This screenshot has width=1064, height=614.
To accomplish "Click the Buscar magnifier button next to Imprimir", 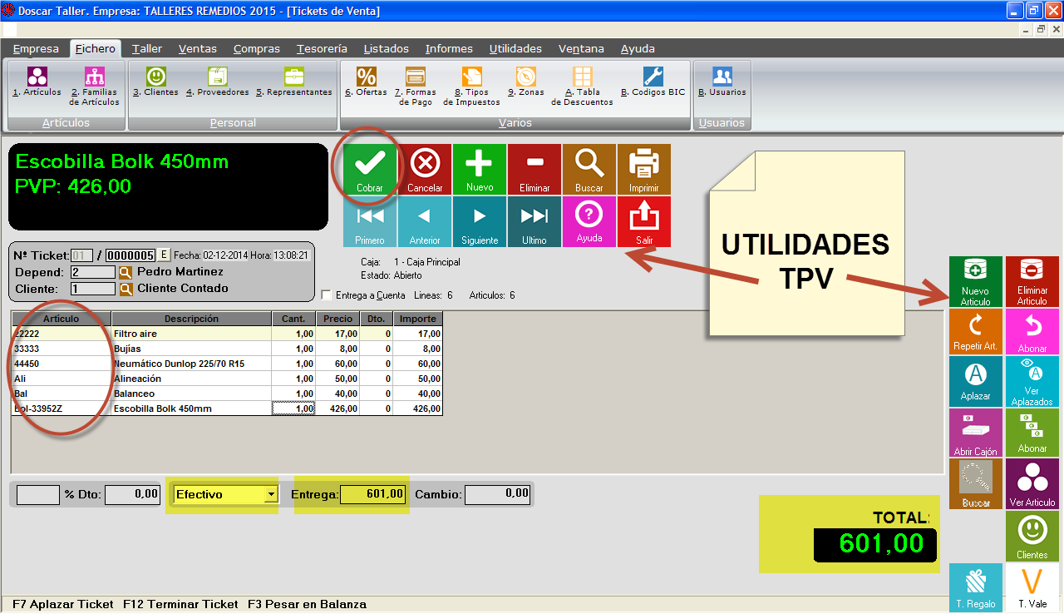I will point(589,170).
